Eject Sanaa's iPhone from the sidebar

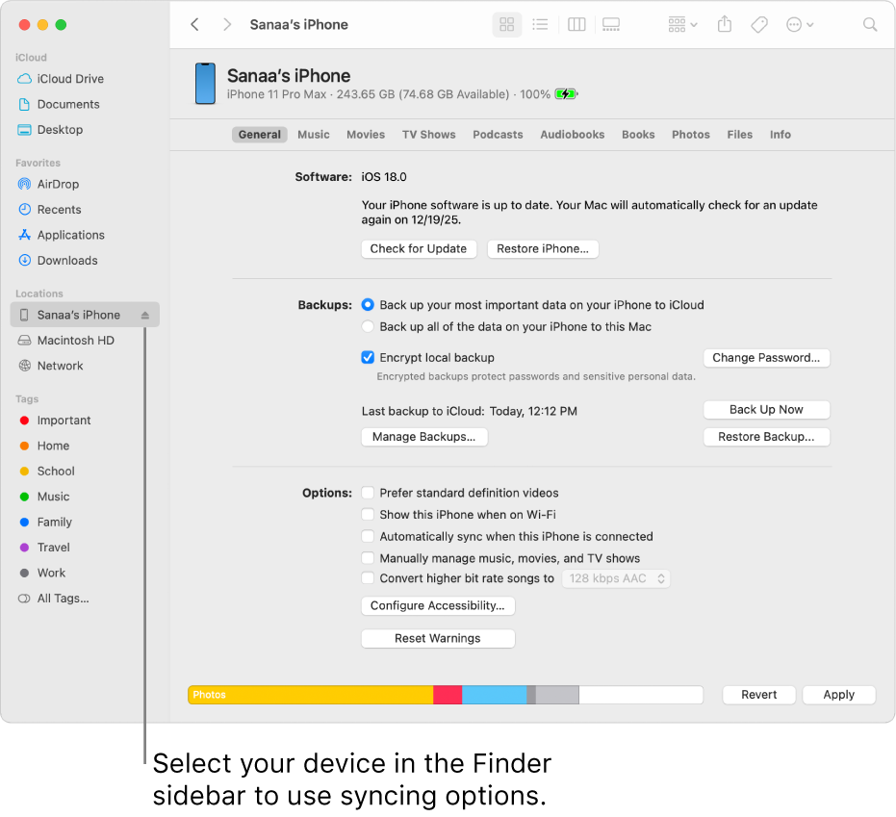click(145, 315)
